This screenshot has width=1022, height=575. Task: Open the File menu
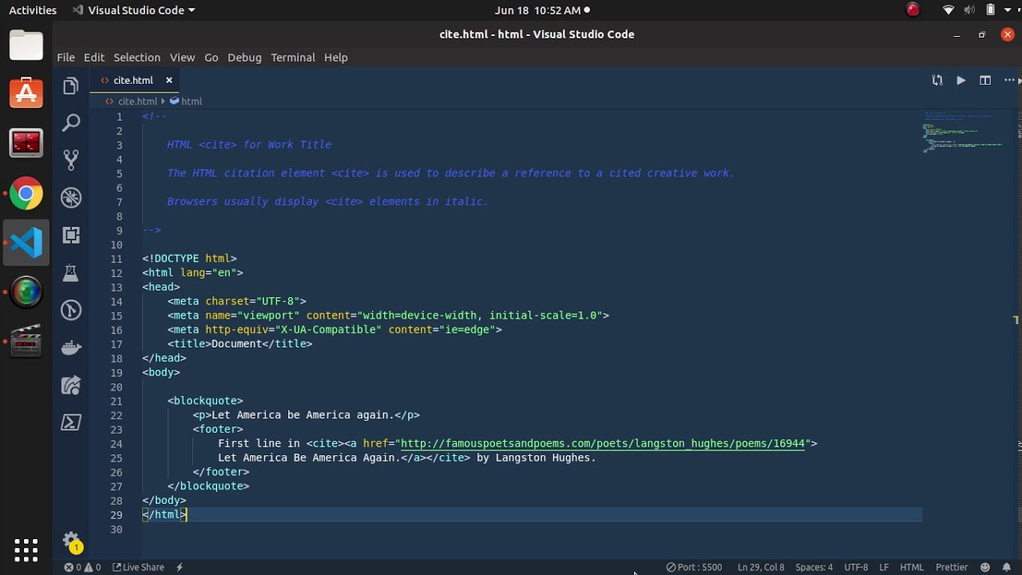click(65, 57)
